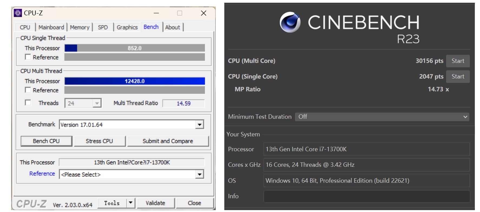
Task: Click the Stress CPU button
Action: (99, 141)
